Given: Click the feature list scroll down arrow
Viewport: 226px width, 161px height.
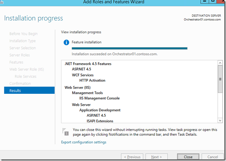Looking at the screenshot, I should coord(220,120).
